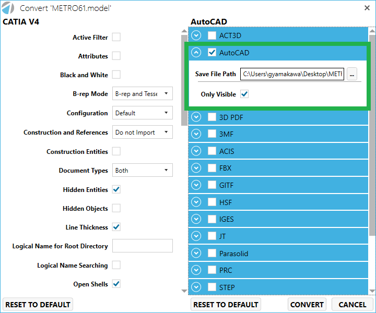Expand the JT format chevron
The height and width of the screenshot is (313, 376).
196,236
